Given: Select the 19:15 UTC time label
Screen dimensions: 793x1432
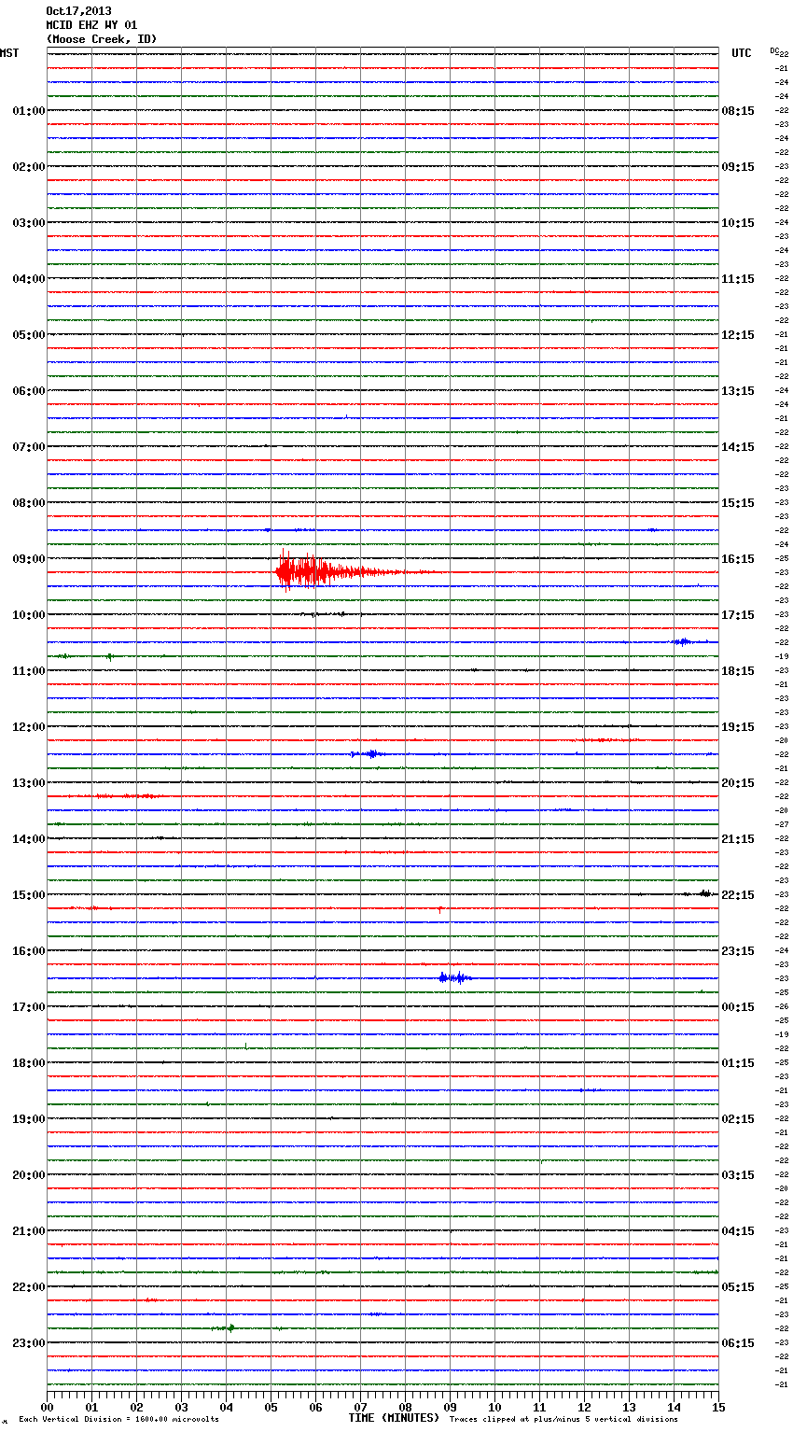Looking at the screenshot, I should point(738,727).
